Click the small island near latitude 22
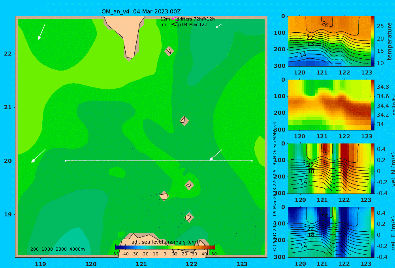The image size is (395, 268). click(x=169, y=51)
